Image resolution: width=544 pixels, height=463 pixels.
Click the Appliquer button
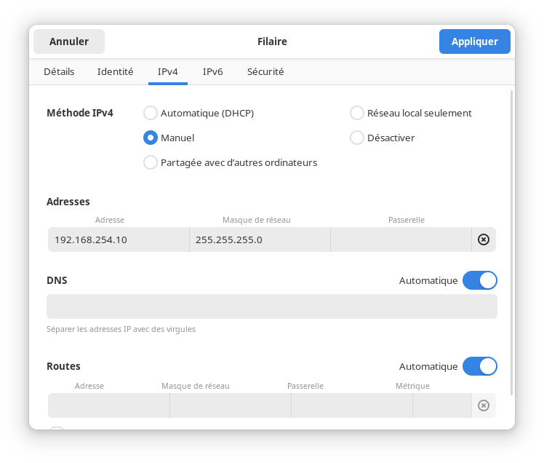pyautogui.click(x=475, y=41)
